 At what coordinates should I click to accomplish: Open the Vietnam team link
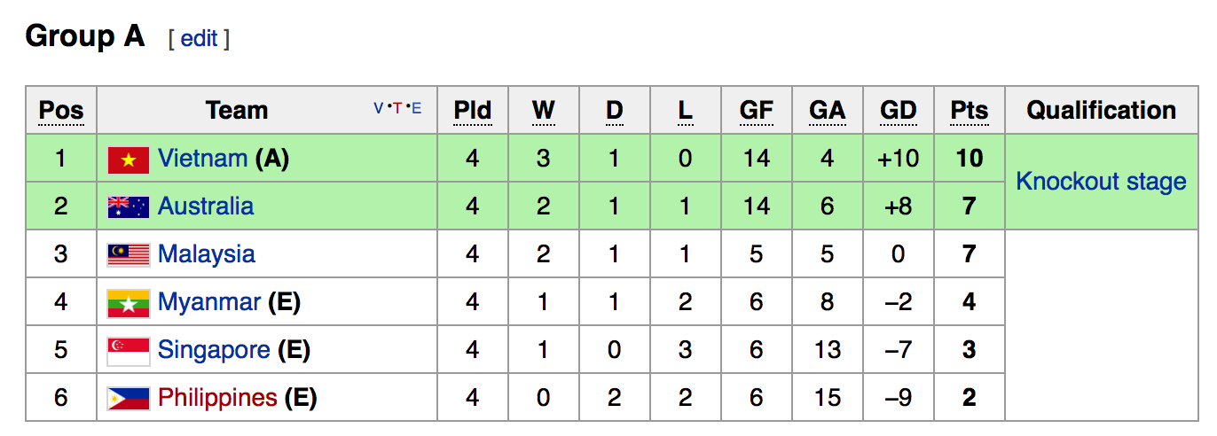pyautogui.click(x=202, y=159)
